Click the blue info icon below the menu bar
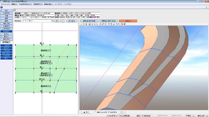 pos(2,7)
